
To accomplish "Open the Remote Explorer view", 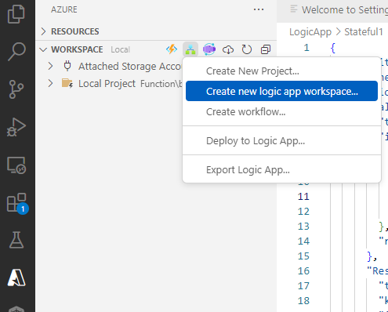I will tap(16, 165).
